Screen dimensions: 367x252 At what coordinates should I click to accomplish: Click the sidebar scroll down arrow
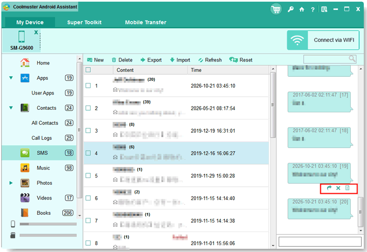(x=80, y=215)
